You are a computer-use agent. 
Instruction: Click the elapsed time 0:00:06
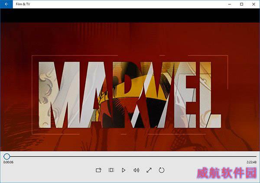[8, 162]
